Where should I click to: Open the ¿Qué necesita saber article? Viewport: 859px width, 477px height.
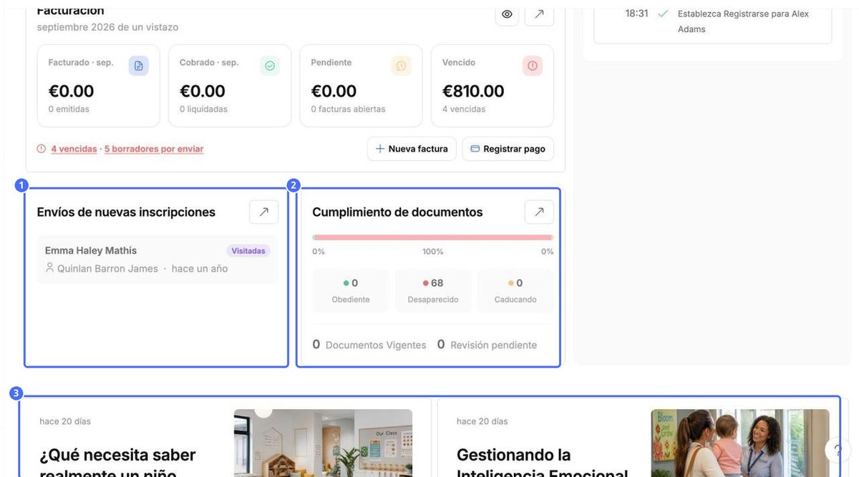pos(117,463)
